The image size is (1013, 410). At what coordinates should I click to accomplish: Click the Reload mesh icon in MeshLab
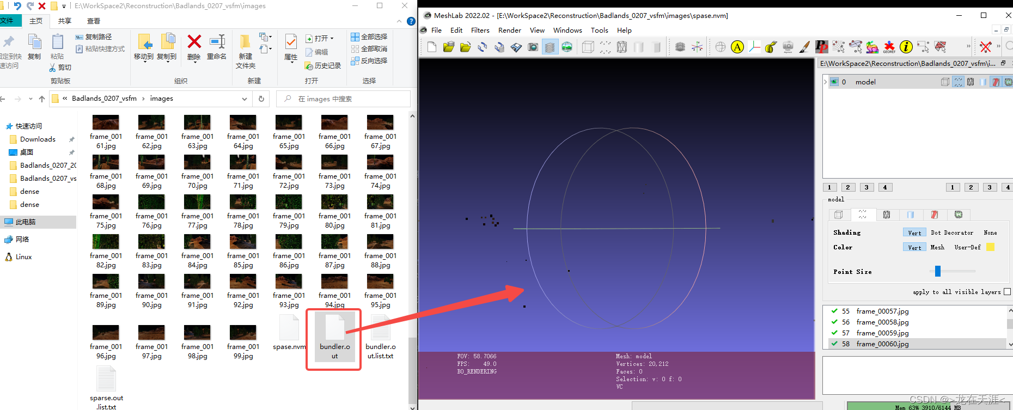(x=483, y=47)
